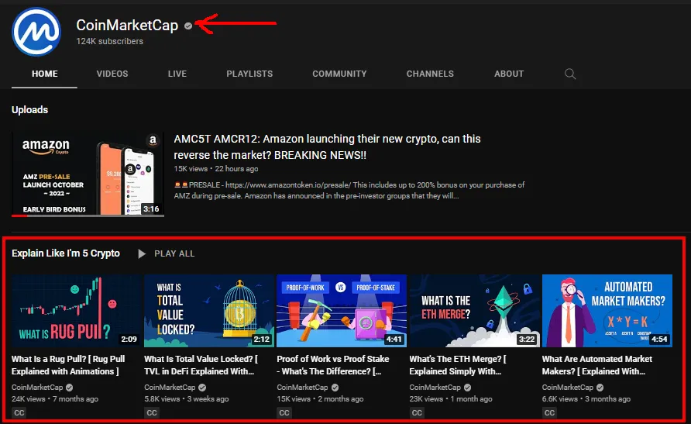Click CC badge under Proof of Work video
This screenshot has height=424, width=691.
[284, 413]
